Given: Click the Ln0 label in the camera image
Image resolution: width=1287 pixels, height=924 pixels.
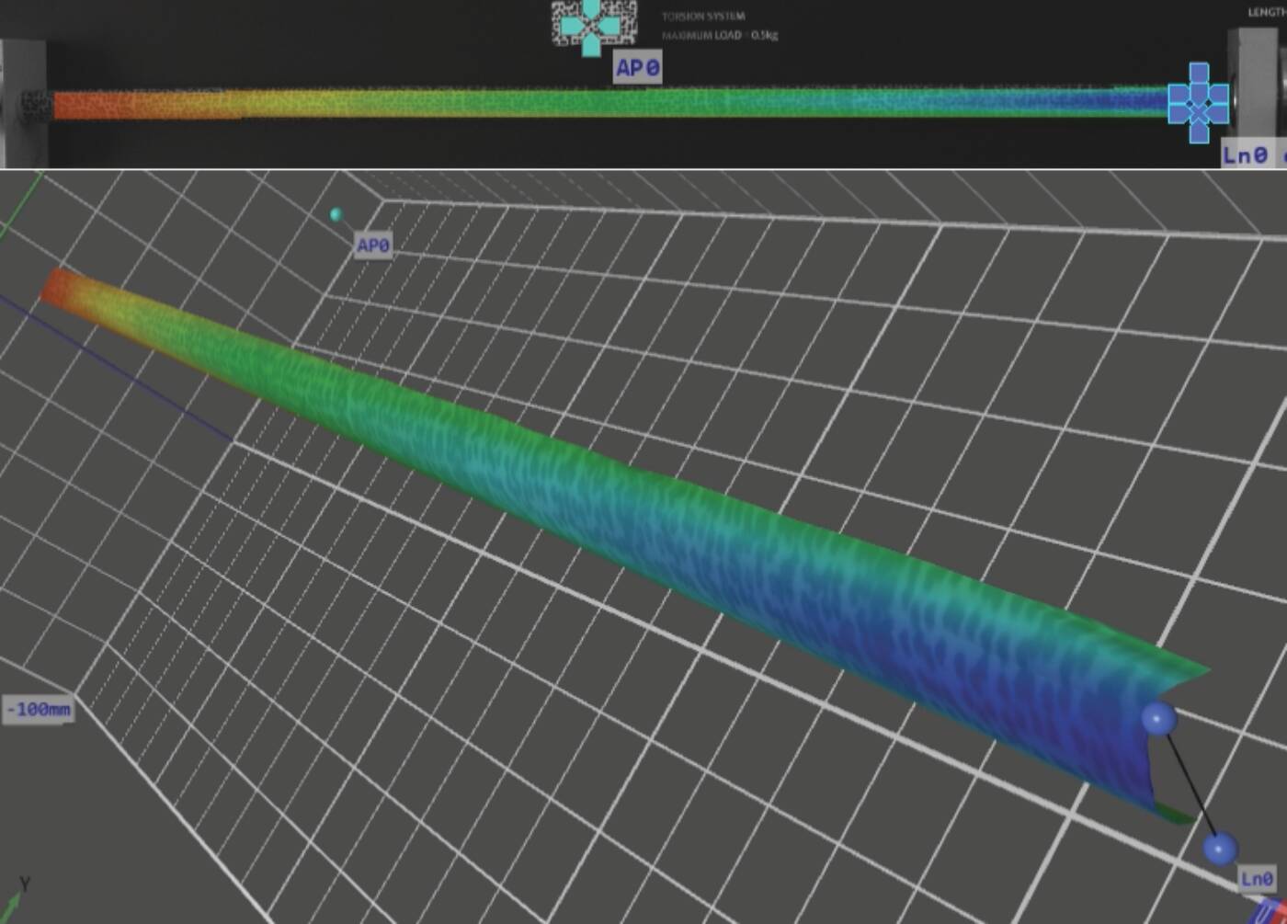Looking at the screenshot, I should pyautogui.click(x=1245, y=154).
